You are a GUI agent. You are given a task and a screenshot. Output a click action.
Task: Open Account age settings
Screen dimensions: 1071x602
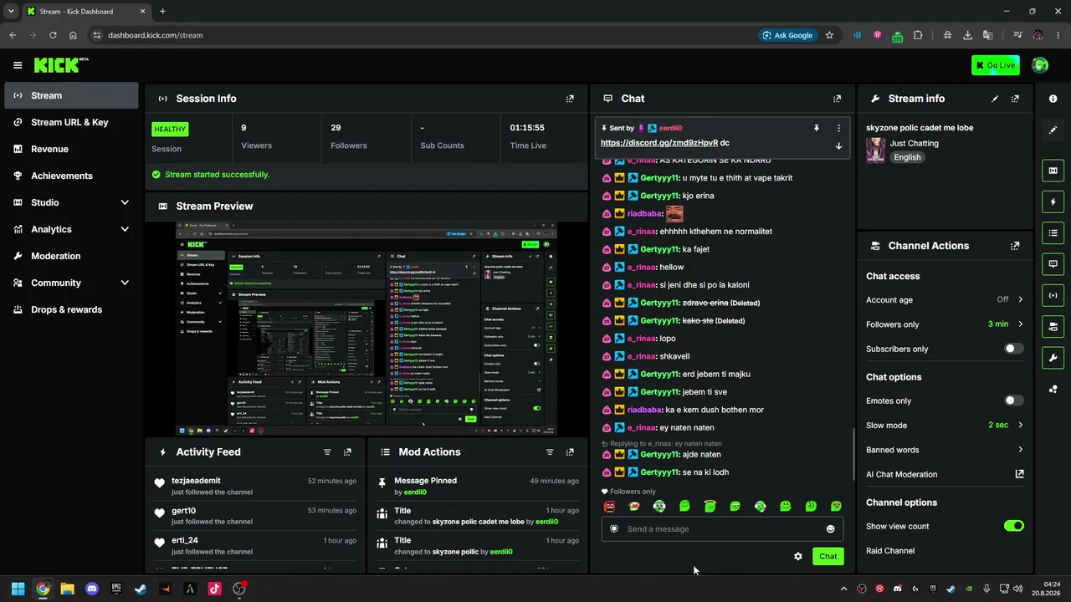945,299
